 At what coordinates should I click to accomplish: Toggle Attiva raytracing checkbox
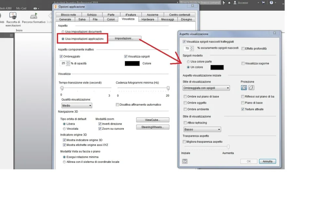pyautogui.click(x=185, y=123)
